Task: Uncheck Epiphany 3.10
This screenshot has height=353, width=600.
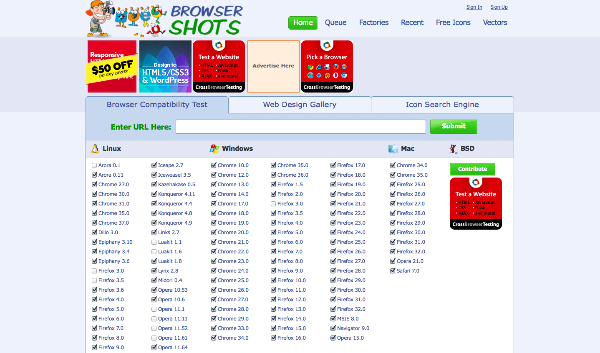Action: pos(94,242)
